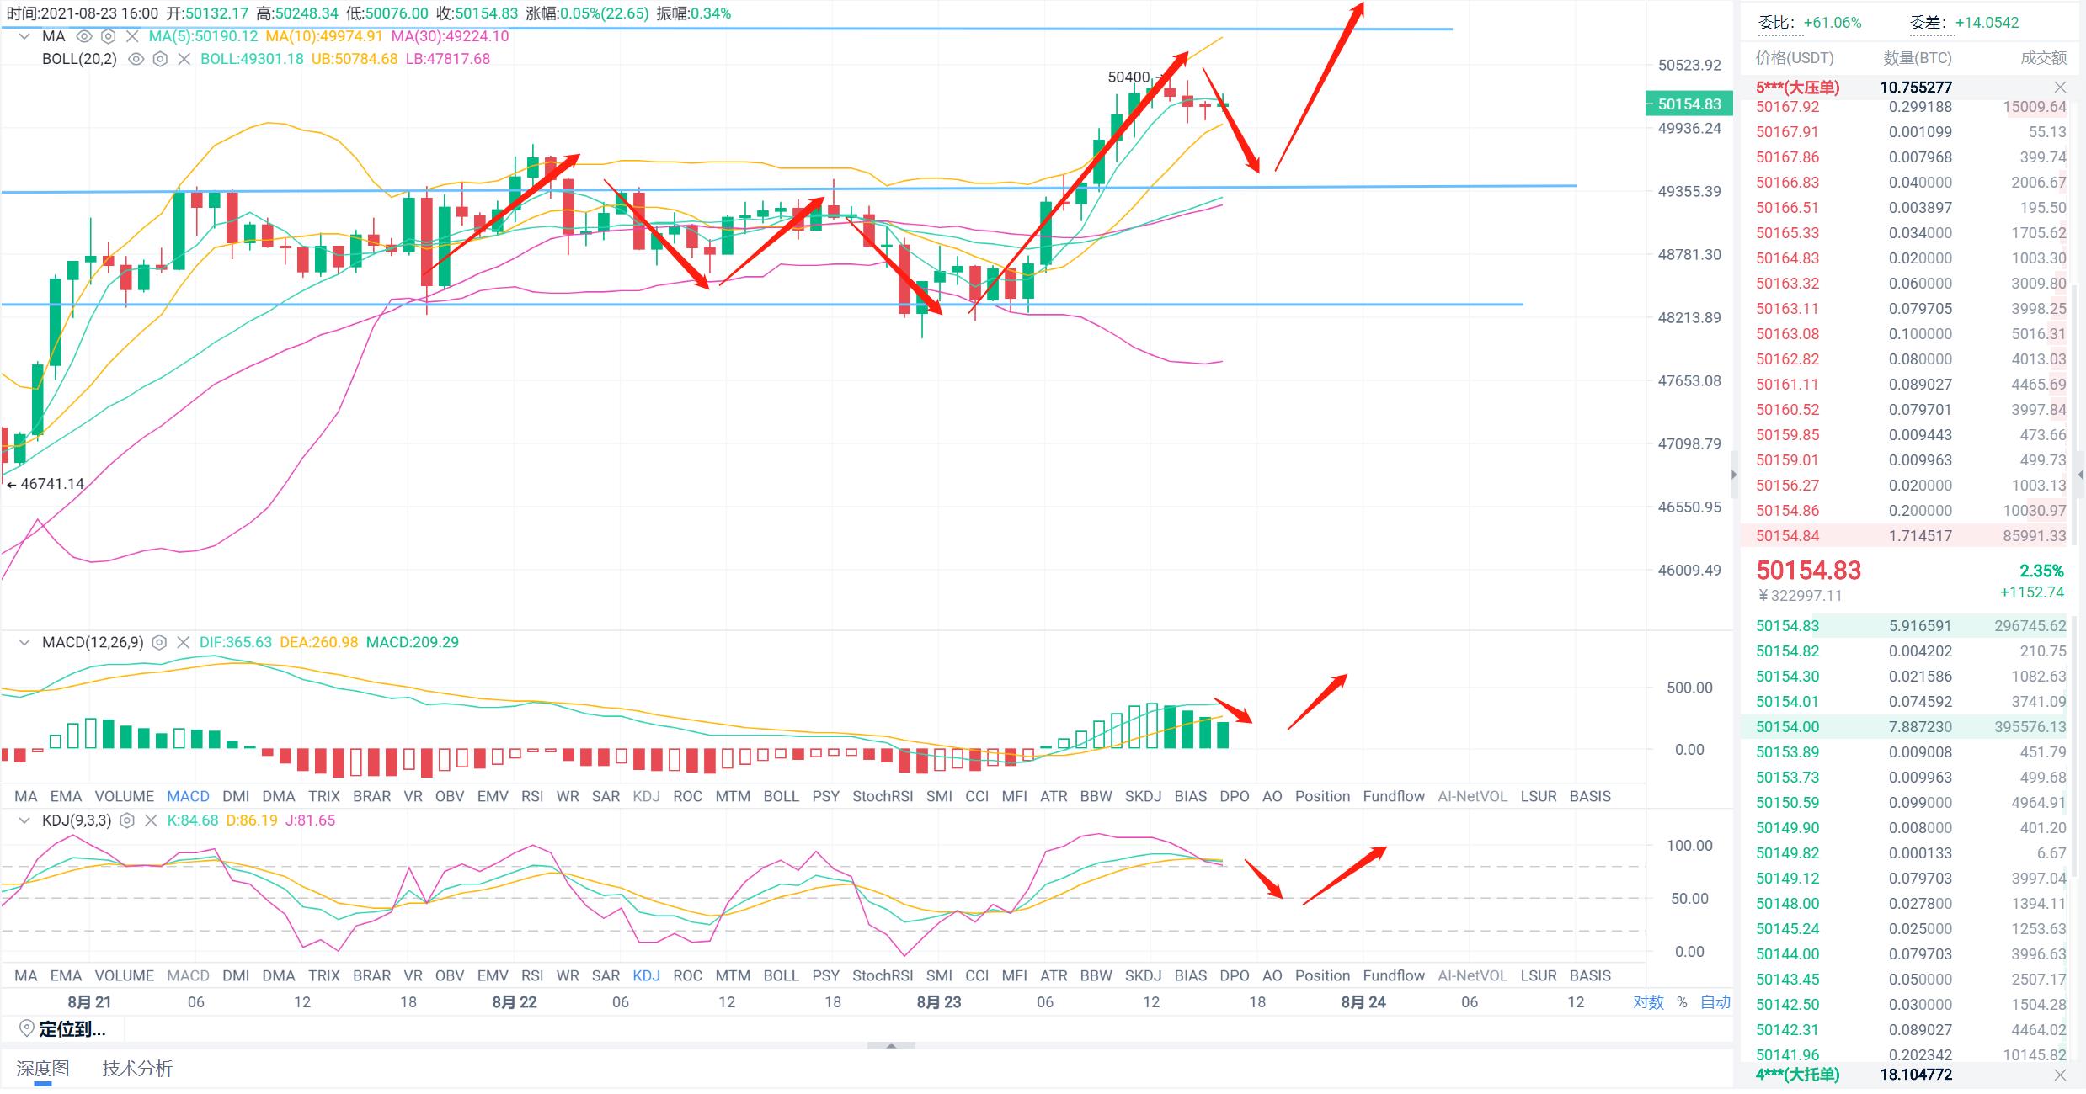Collapse the MA main chart indicator chevron

(x=24, y=36)
